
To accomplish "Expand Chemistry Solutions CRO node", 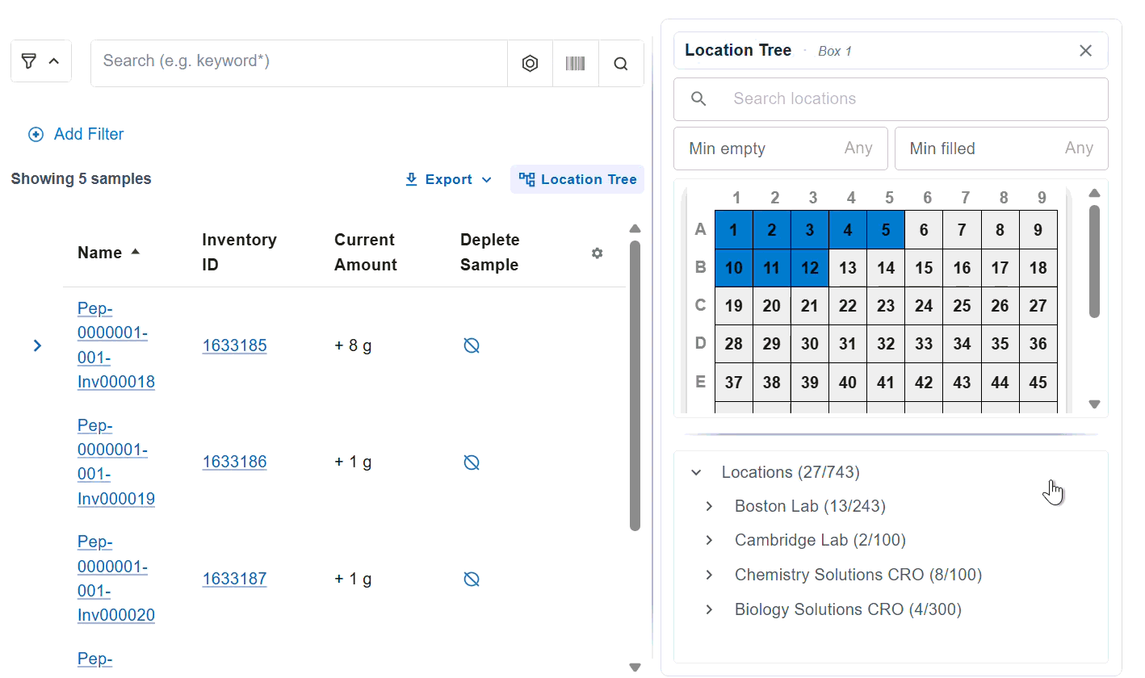I will tap(709, 575).
